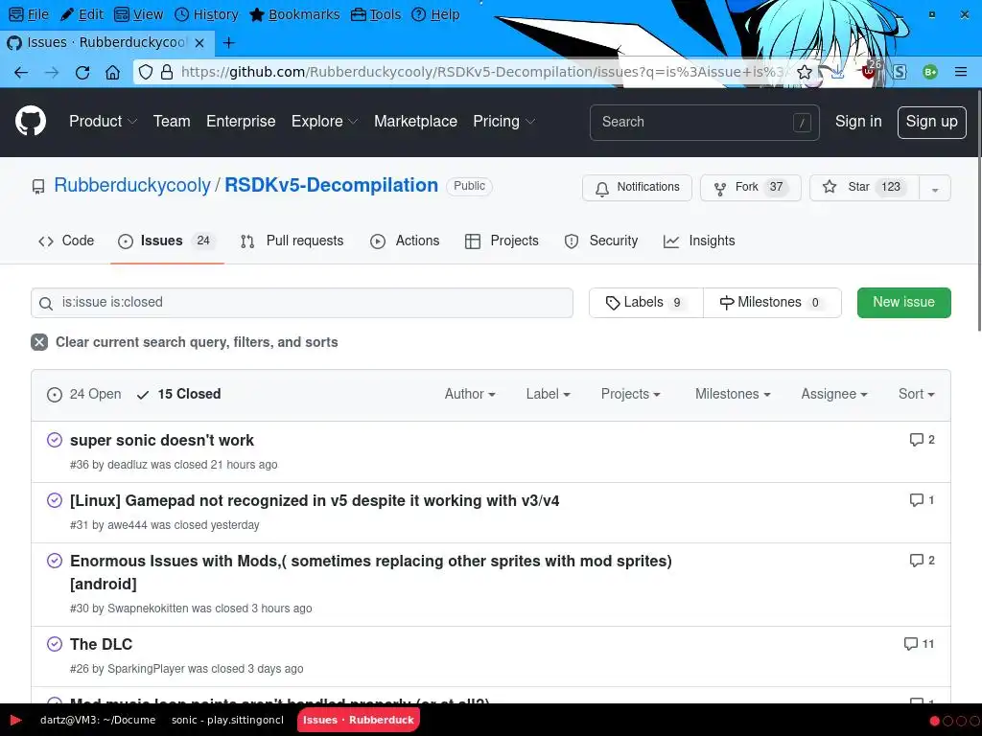Click the filled red workspace indicator dot
982x736 pixels.
coord(934,721)
